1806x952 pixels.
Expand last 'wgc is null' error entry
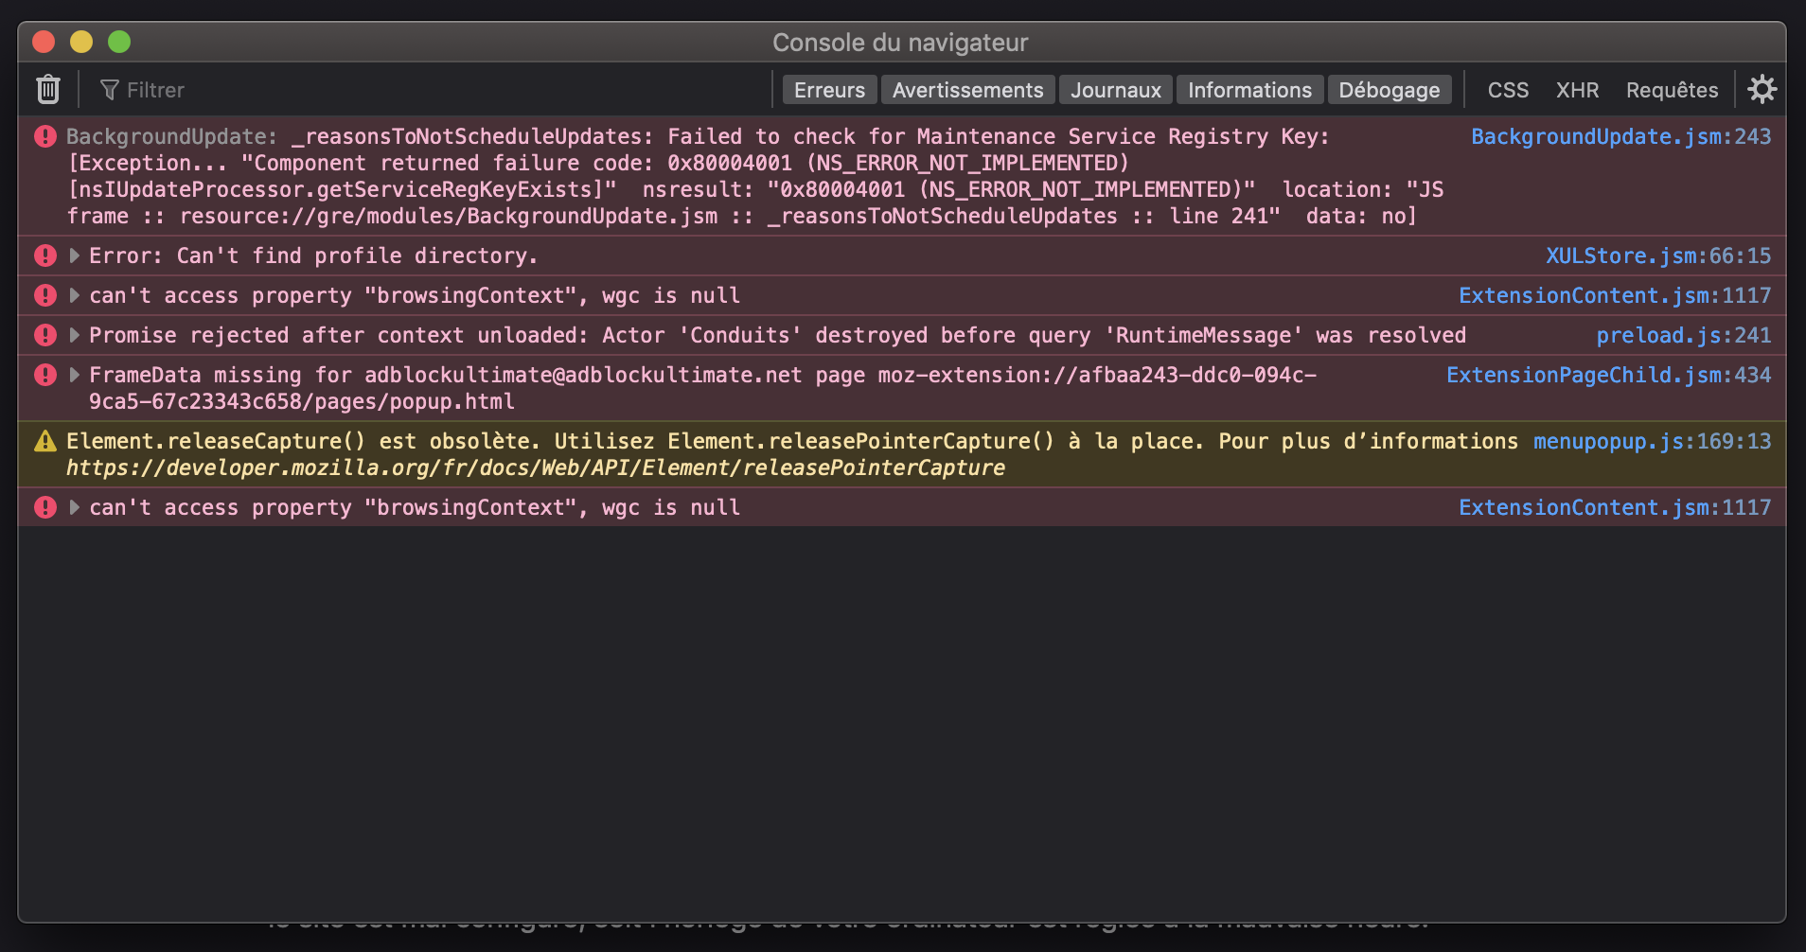point(75,507)
